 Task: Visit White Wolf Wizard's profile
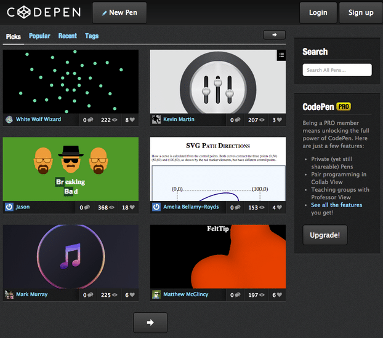38,119
